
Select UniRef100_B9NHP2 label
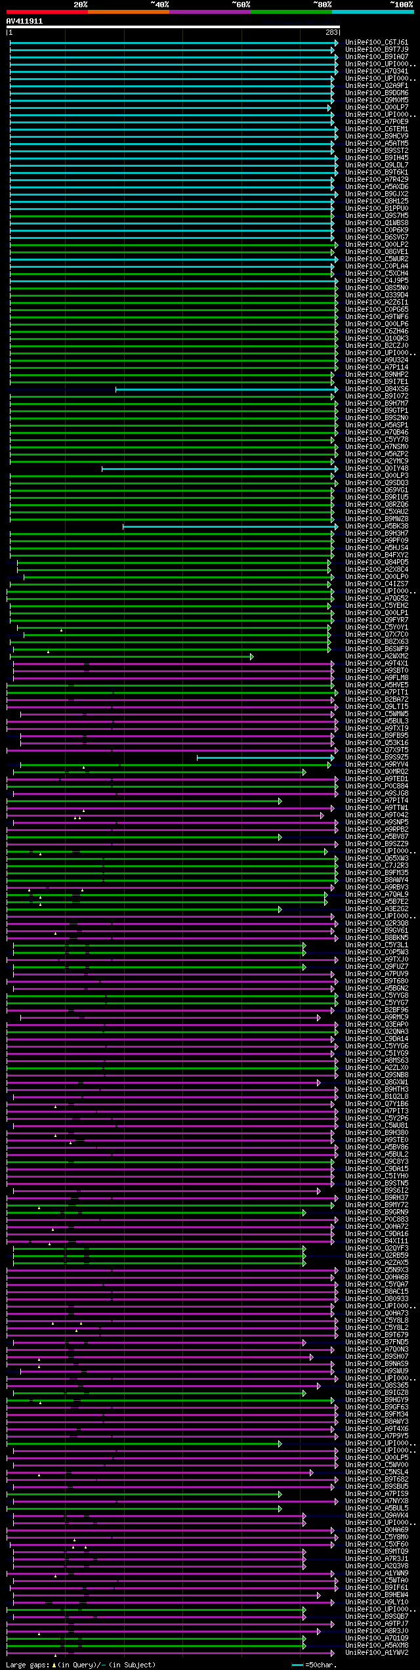377,375
